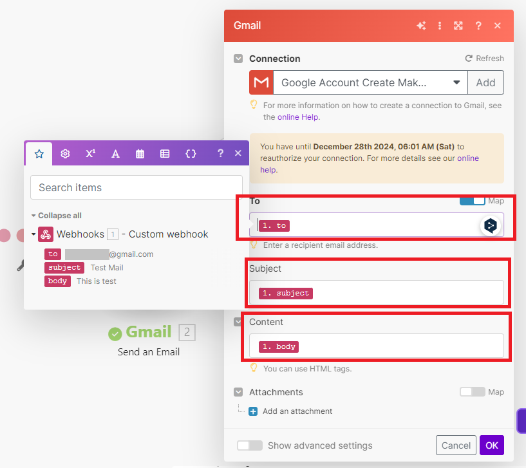Collapse the Content section
This screenshot has width=526, height=468.
pyautogui.click(x=238, y=322)
